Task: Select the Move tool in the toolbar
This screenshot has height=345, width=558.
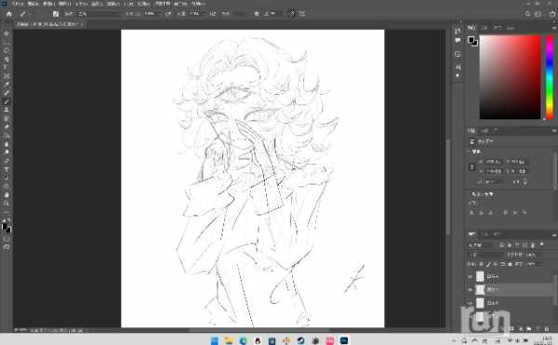Action: click(x=7, y=33)
